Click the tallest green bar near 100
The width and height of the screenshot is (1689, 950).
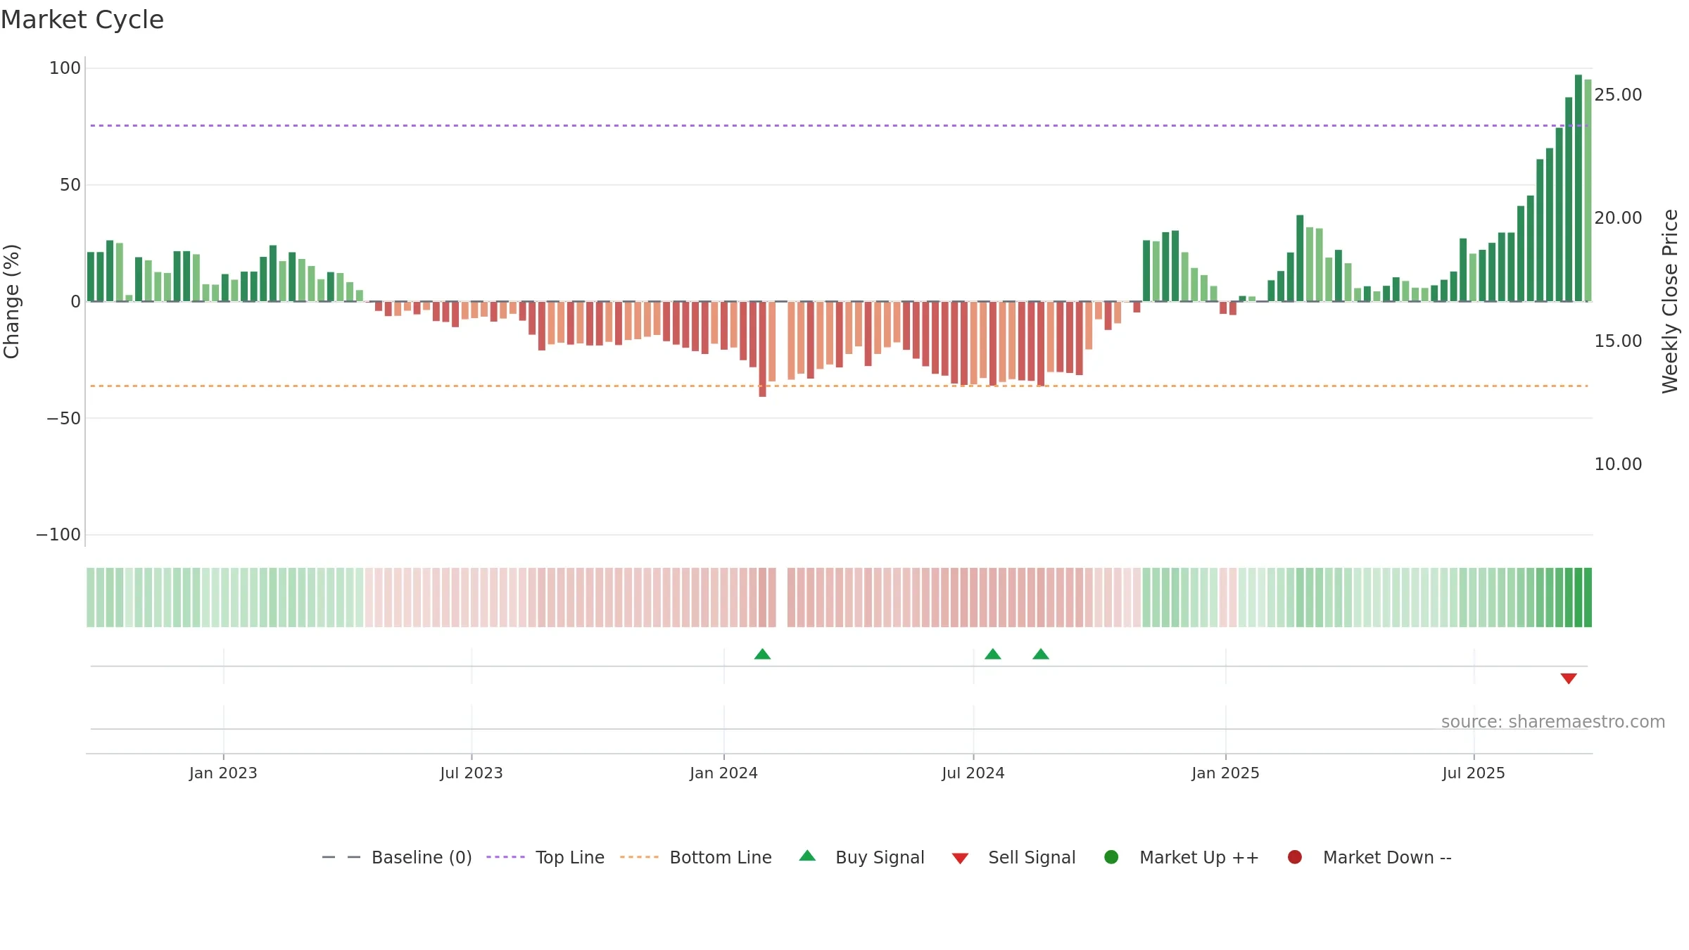coord(1579,188)
